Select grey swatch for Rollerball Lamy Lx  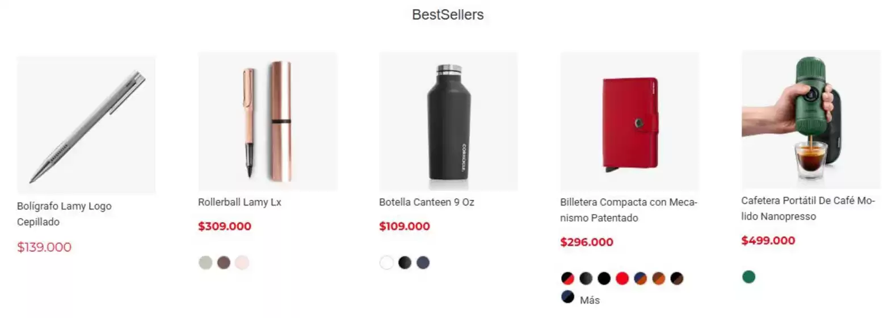tap(205, 262)
